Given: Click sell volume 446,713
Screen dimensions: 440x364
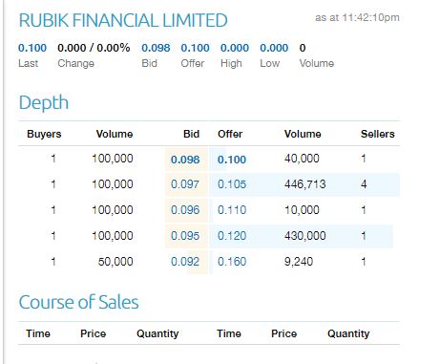Looking at the screenshot, I should (305, 184).
